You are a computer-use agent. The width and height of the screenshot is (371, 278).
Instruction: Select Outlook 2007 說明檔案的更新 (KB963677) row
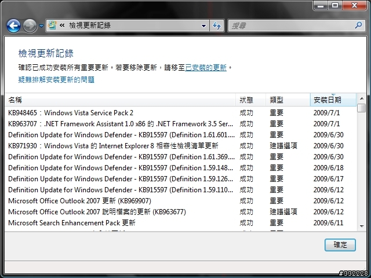180,212
